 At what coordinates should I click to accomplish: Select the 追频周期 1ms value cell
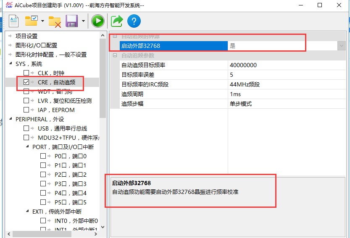[287, 94]
